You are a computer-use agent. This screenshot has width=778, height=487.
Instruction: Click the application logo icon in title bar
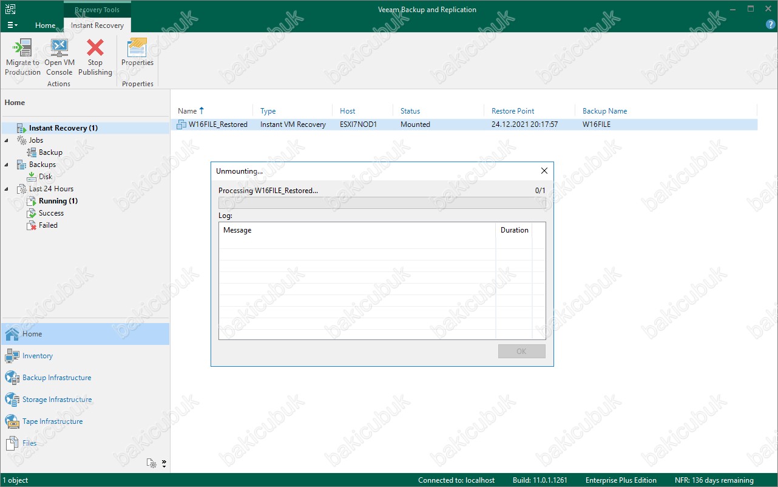[10, 9]
